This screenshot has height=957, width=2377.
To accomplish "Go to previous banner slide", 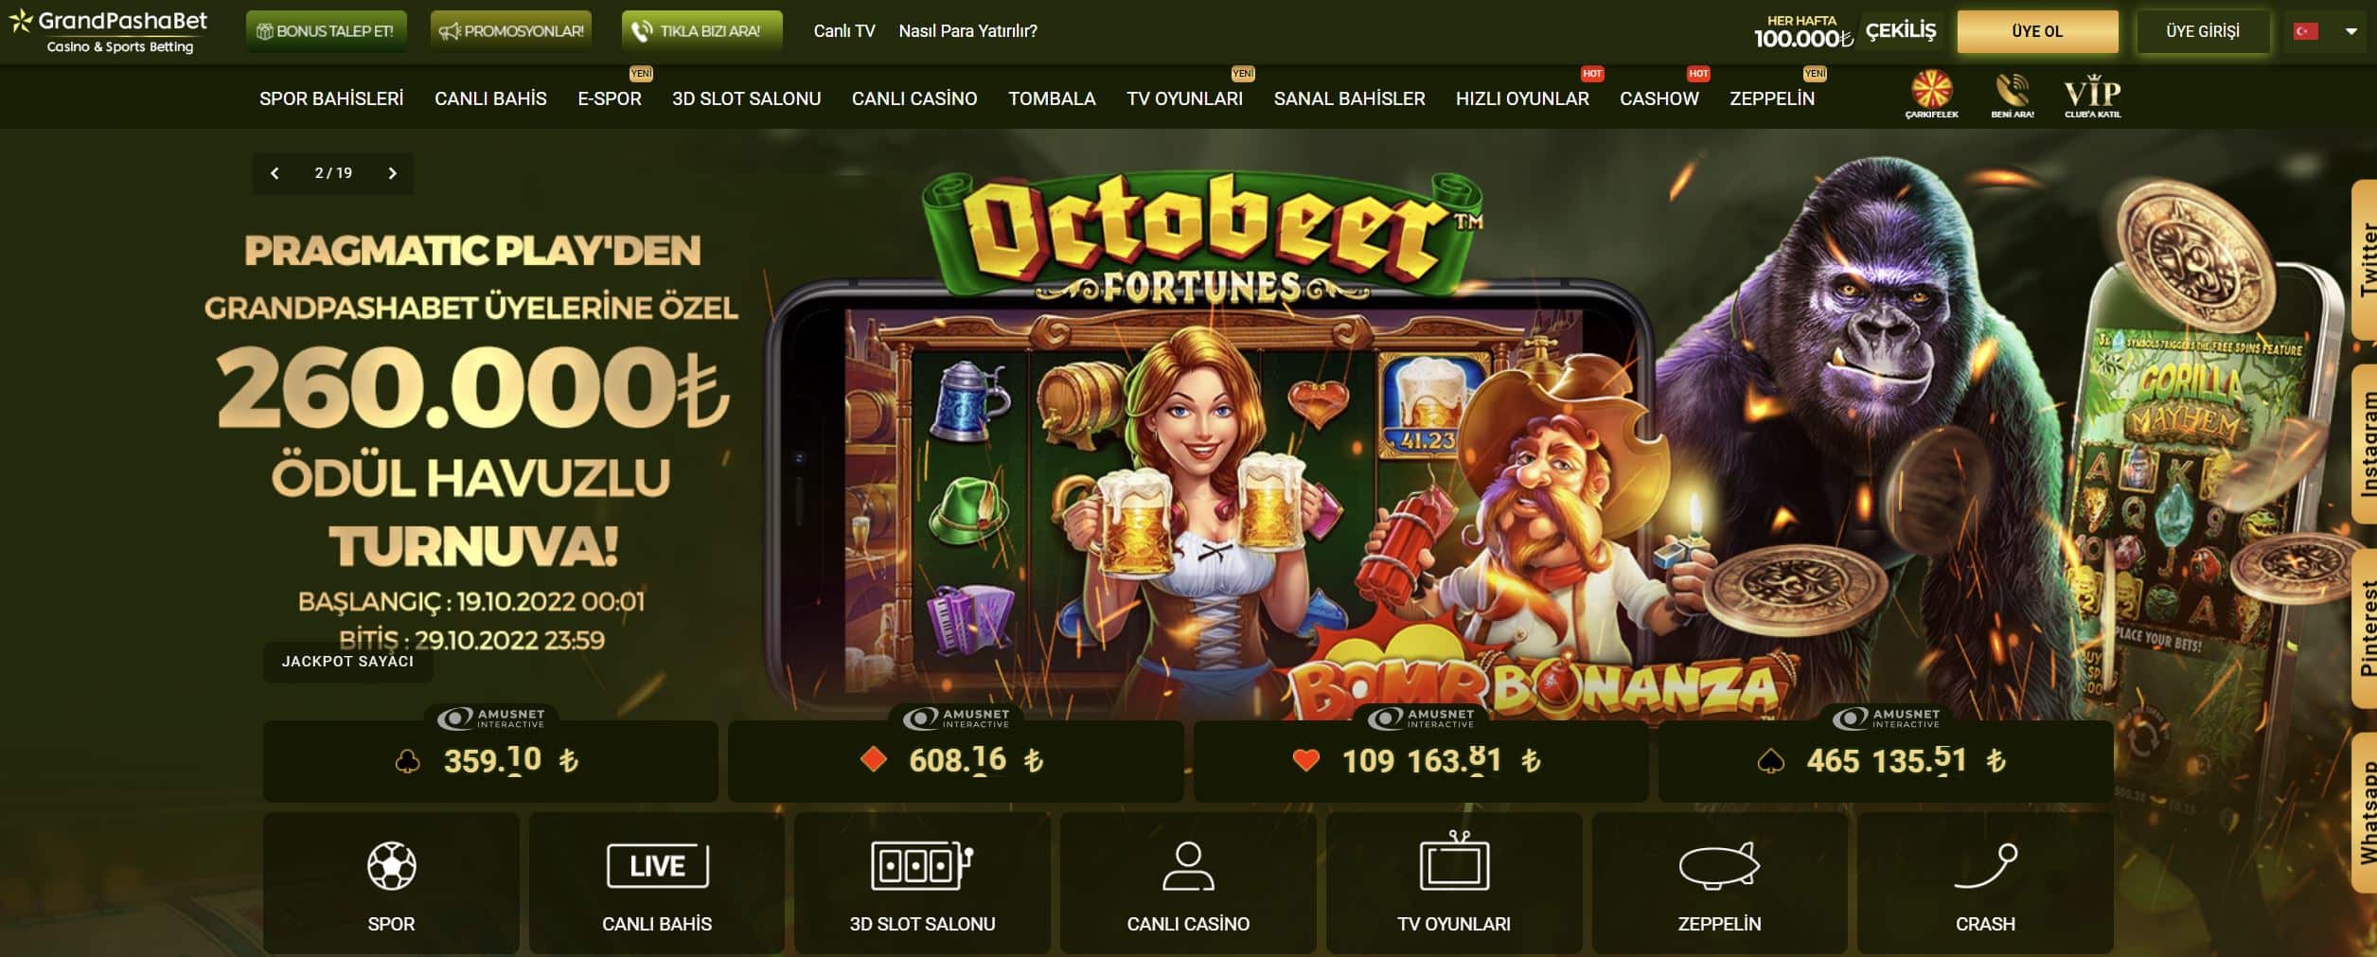I will tap(275, 173).
